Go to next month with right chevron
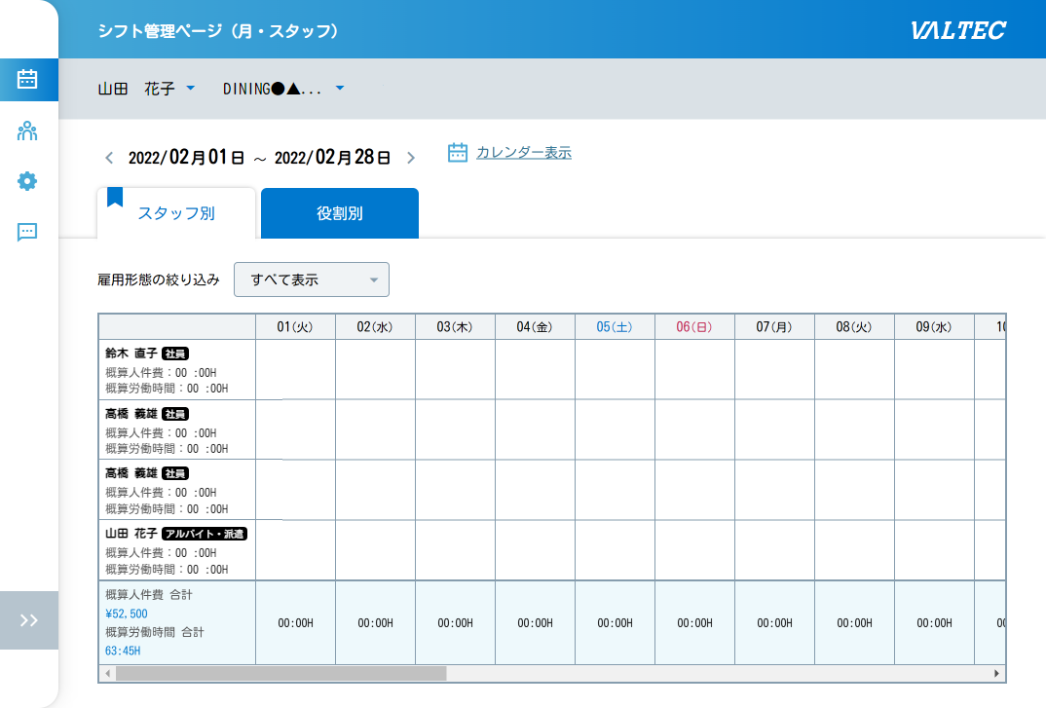The height and width of the screenshot is (708, 1046). (x=411, y=157)
